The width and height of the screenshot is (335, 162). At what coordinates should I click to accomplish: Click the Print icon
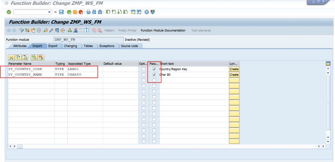click(89, 12)
